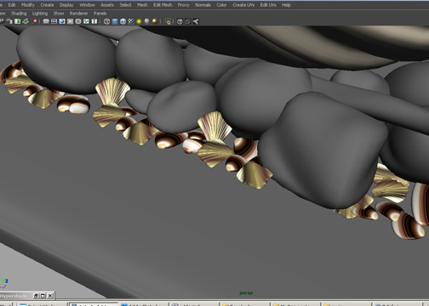Open the Edit UVs menu

click(x=268, y=5)
